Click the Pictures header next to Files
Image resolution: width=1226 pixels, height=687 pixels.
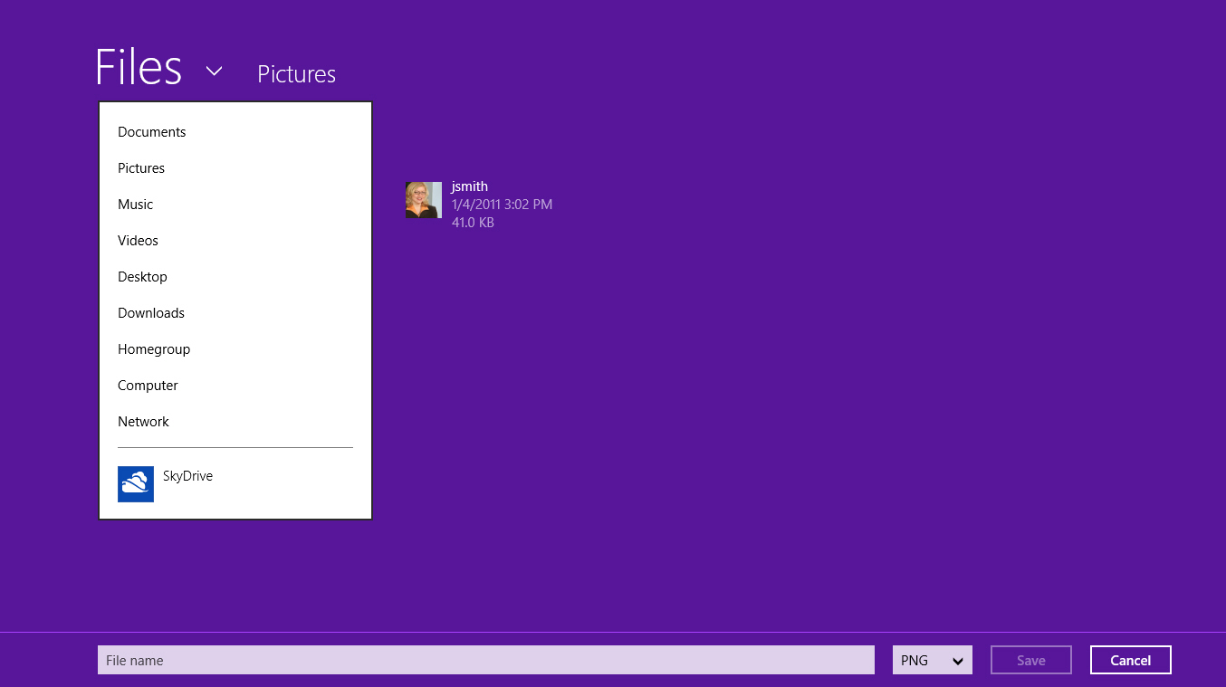[296, 74]
